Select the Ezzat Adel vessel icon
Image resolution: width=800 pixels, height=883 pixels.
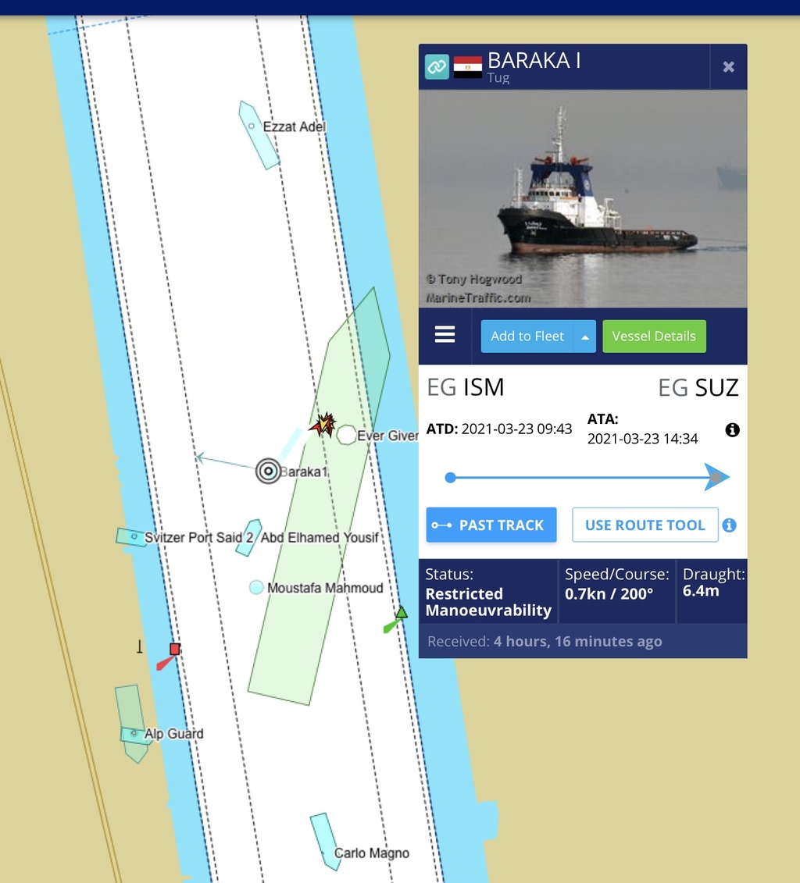[x=258, y=135]
